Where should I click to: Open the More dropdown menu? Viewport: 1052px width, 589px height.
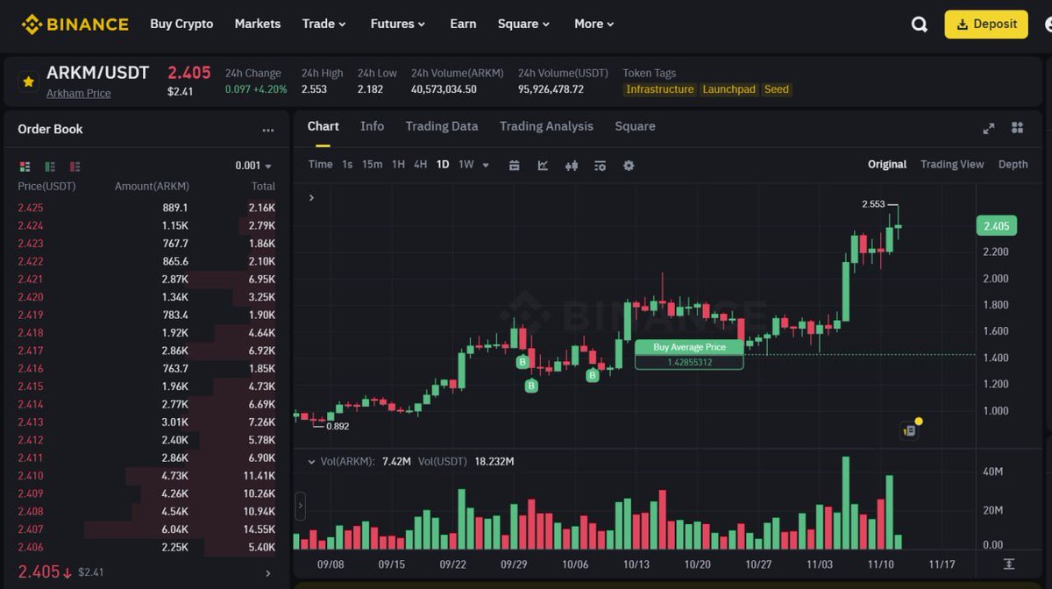point(594,24)
